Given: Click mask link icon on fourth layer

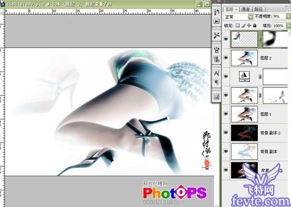Looking at the screenshot, I should tap(260, 95).
